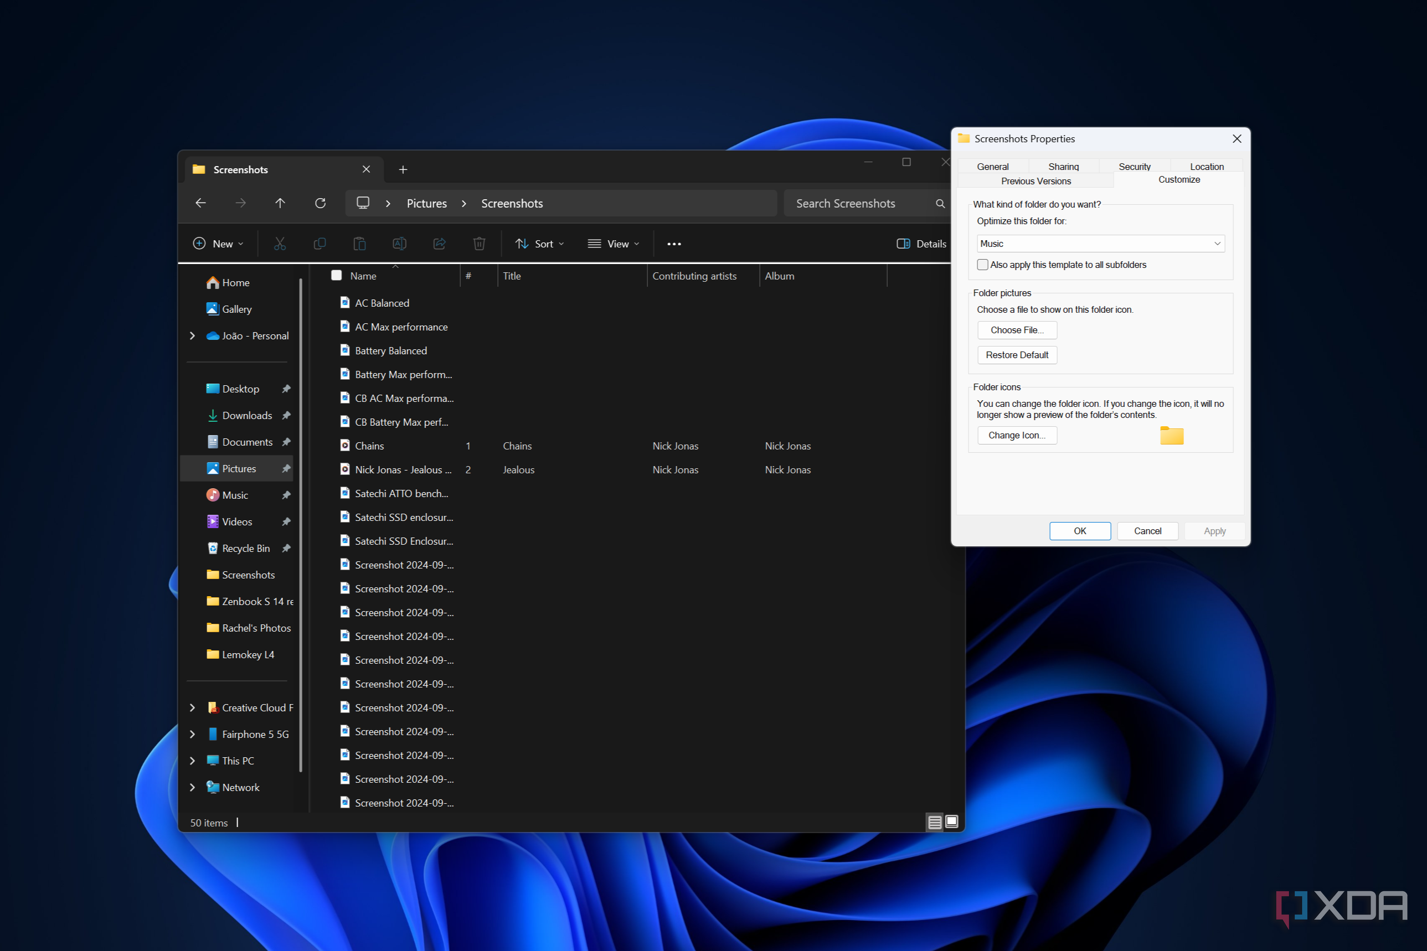
Task: Click the Change Icon... button
Action: point(1017,436)
